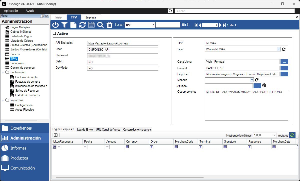This screenshot has width=300, height=181.
Task: Click the Observaciones text area
Action: coord(247,105)
